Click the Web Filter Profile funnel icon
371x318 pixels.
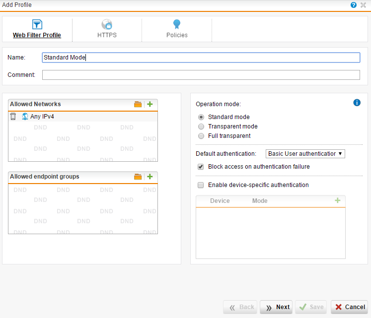pos(37,24)
